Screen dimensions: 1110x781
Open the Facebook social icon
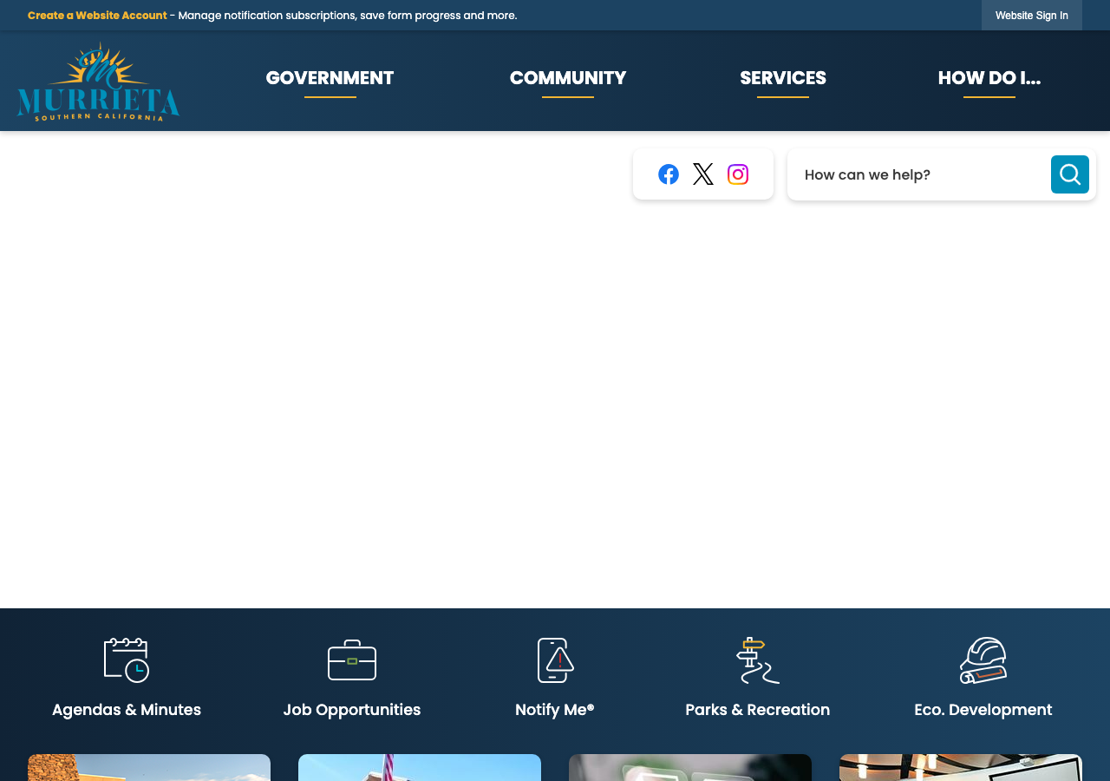click(x=669, y=174)
